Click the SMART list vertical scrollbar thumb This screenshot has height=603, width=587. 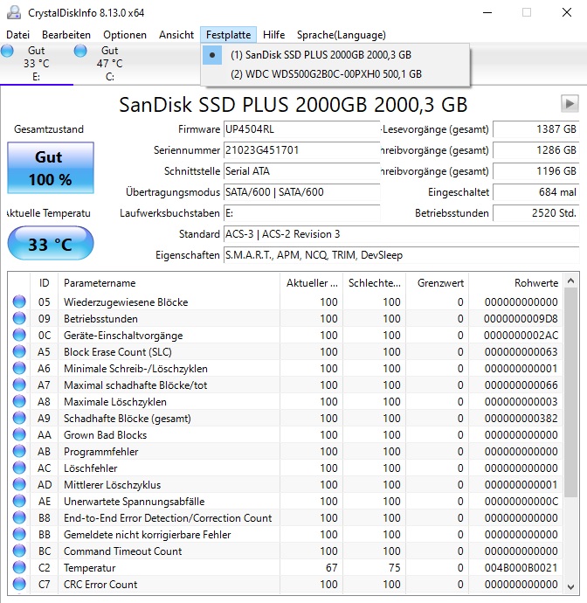click(x=571, y=392)
